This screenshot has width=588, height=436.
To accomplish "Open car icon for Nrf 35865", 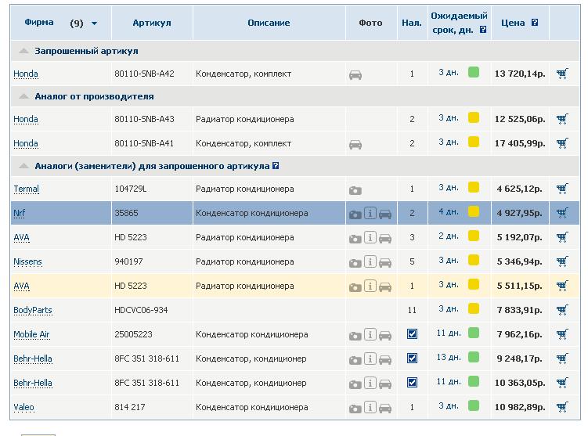I will 385,214.
